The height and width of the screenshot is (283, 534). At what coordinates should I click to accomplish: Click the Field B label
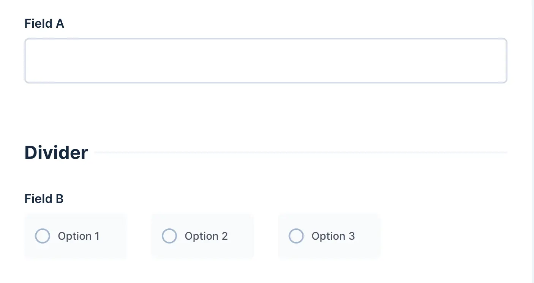pos(44,198)
